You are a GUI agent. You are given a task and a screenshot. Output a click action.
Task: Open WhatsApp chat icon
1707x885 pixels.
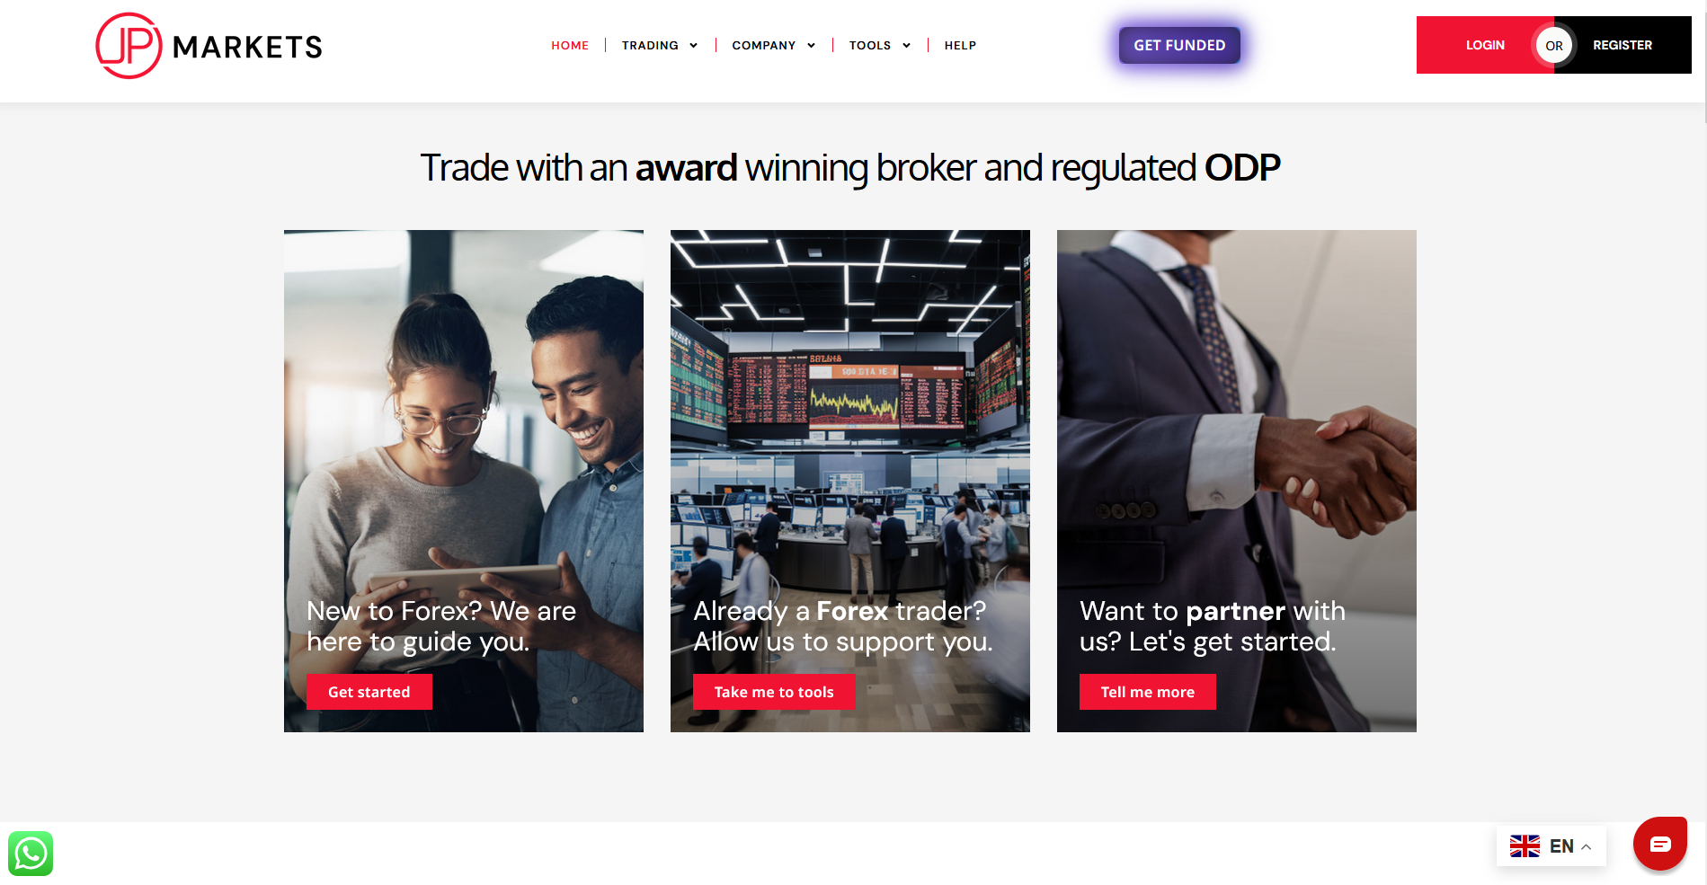(x=31, y=854)
